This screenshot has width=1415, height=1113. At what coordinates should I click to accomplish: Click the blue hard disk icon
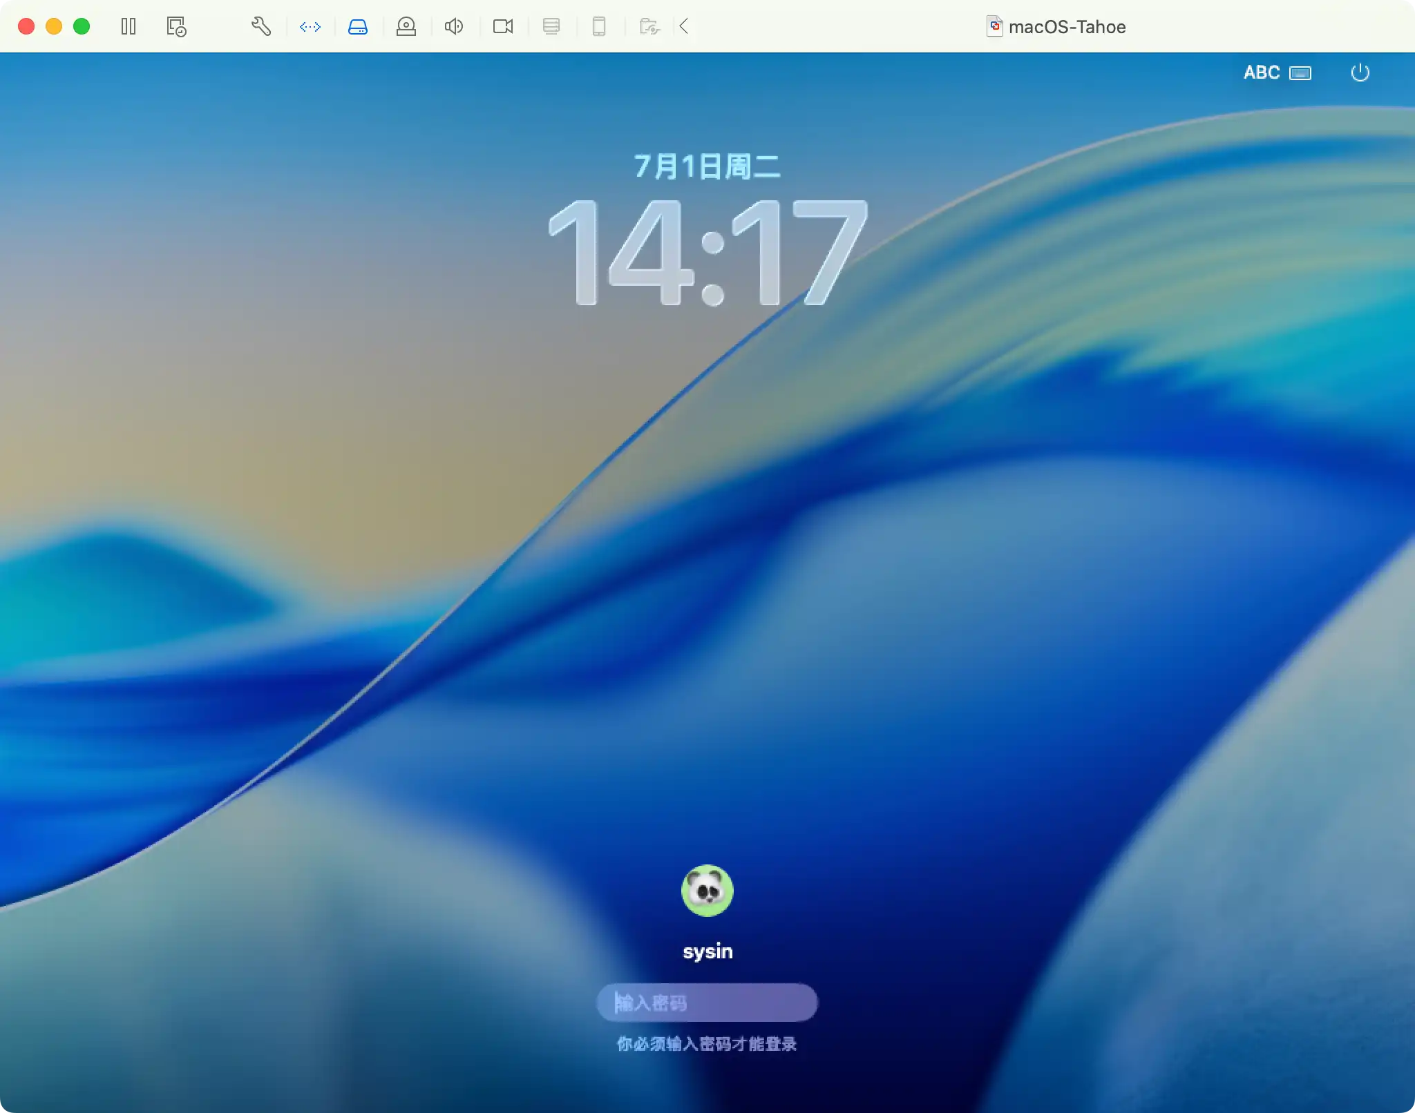(358, 26)
